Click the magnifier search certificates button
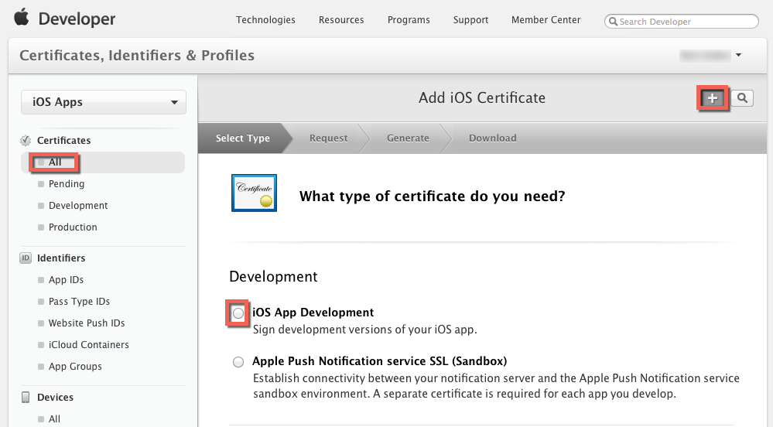Screen dimensions: 773x427 point(742,98)
